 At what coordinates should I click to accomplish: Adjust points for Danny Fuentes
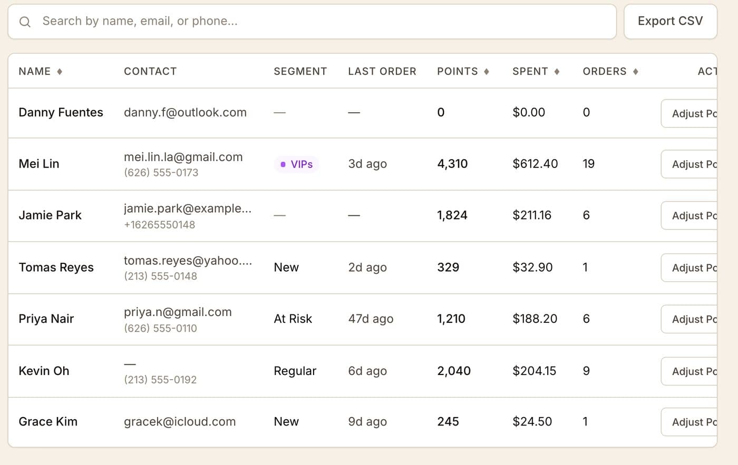(x=689, y=113)
